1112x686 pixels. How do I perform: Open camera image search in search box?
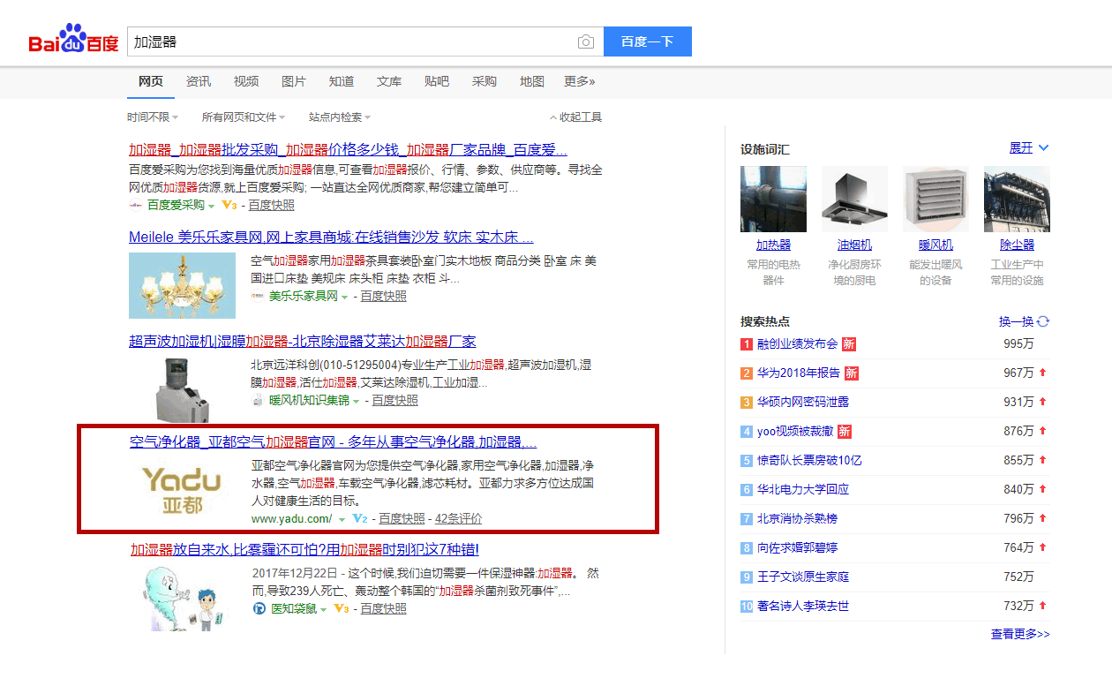pos(586,41)
